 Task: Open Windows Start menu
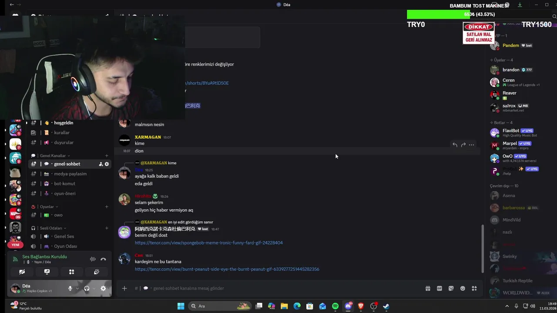click(181, 306)
